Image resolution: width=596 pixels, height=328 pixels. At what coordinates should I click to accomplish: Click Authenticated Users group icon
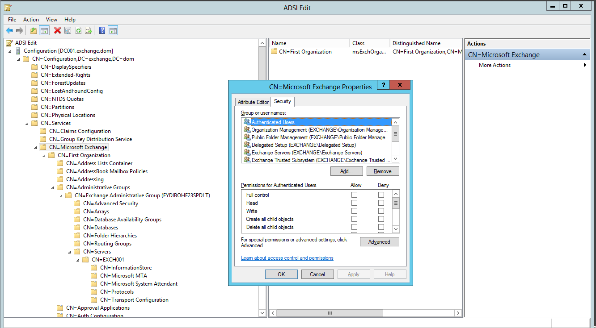[x=247, y=122]
